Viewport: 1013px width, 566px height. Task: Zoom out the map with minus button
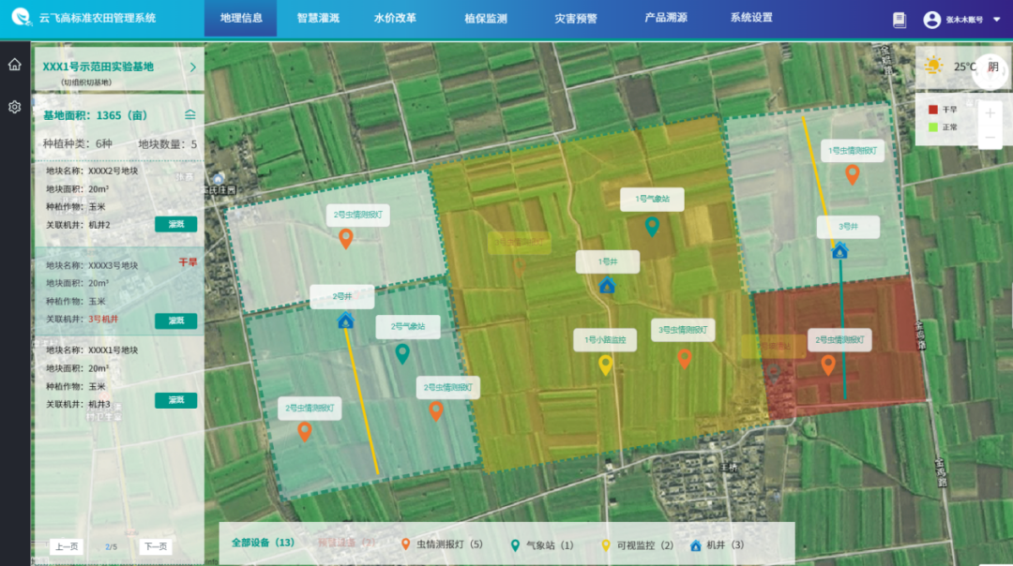tap(990, 138)
